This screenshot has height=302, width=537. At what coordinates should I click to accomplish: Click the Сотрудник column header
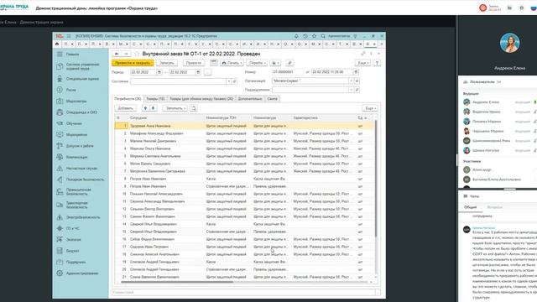tap(166, 117)
